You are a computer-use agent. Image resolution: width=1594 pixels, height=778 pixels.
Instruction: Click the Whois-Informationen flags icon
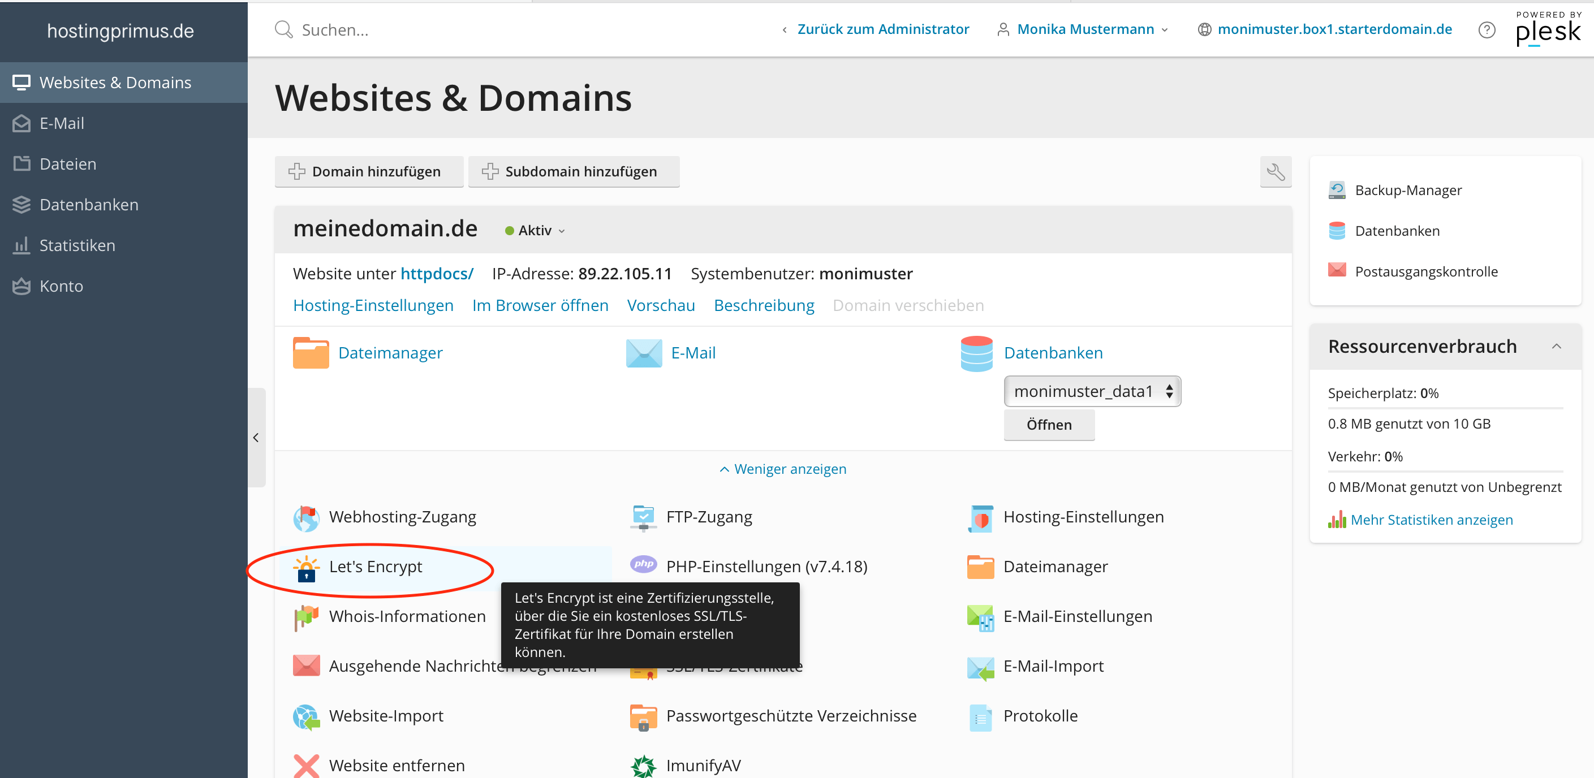pyautogui.click(x=307, y=617)
